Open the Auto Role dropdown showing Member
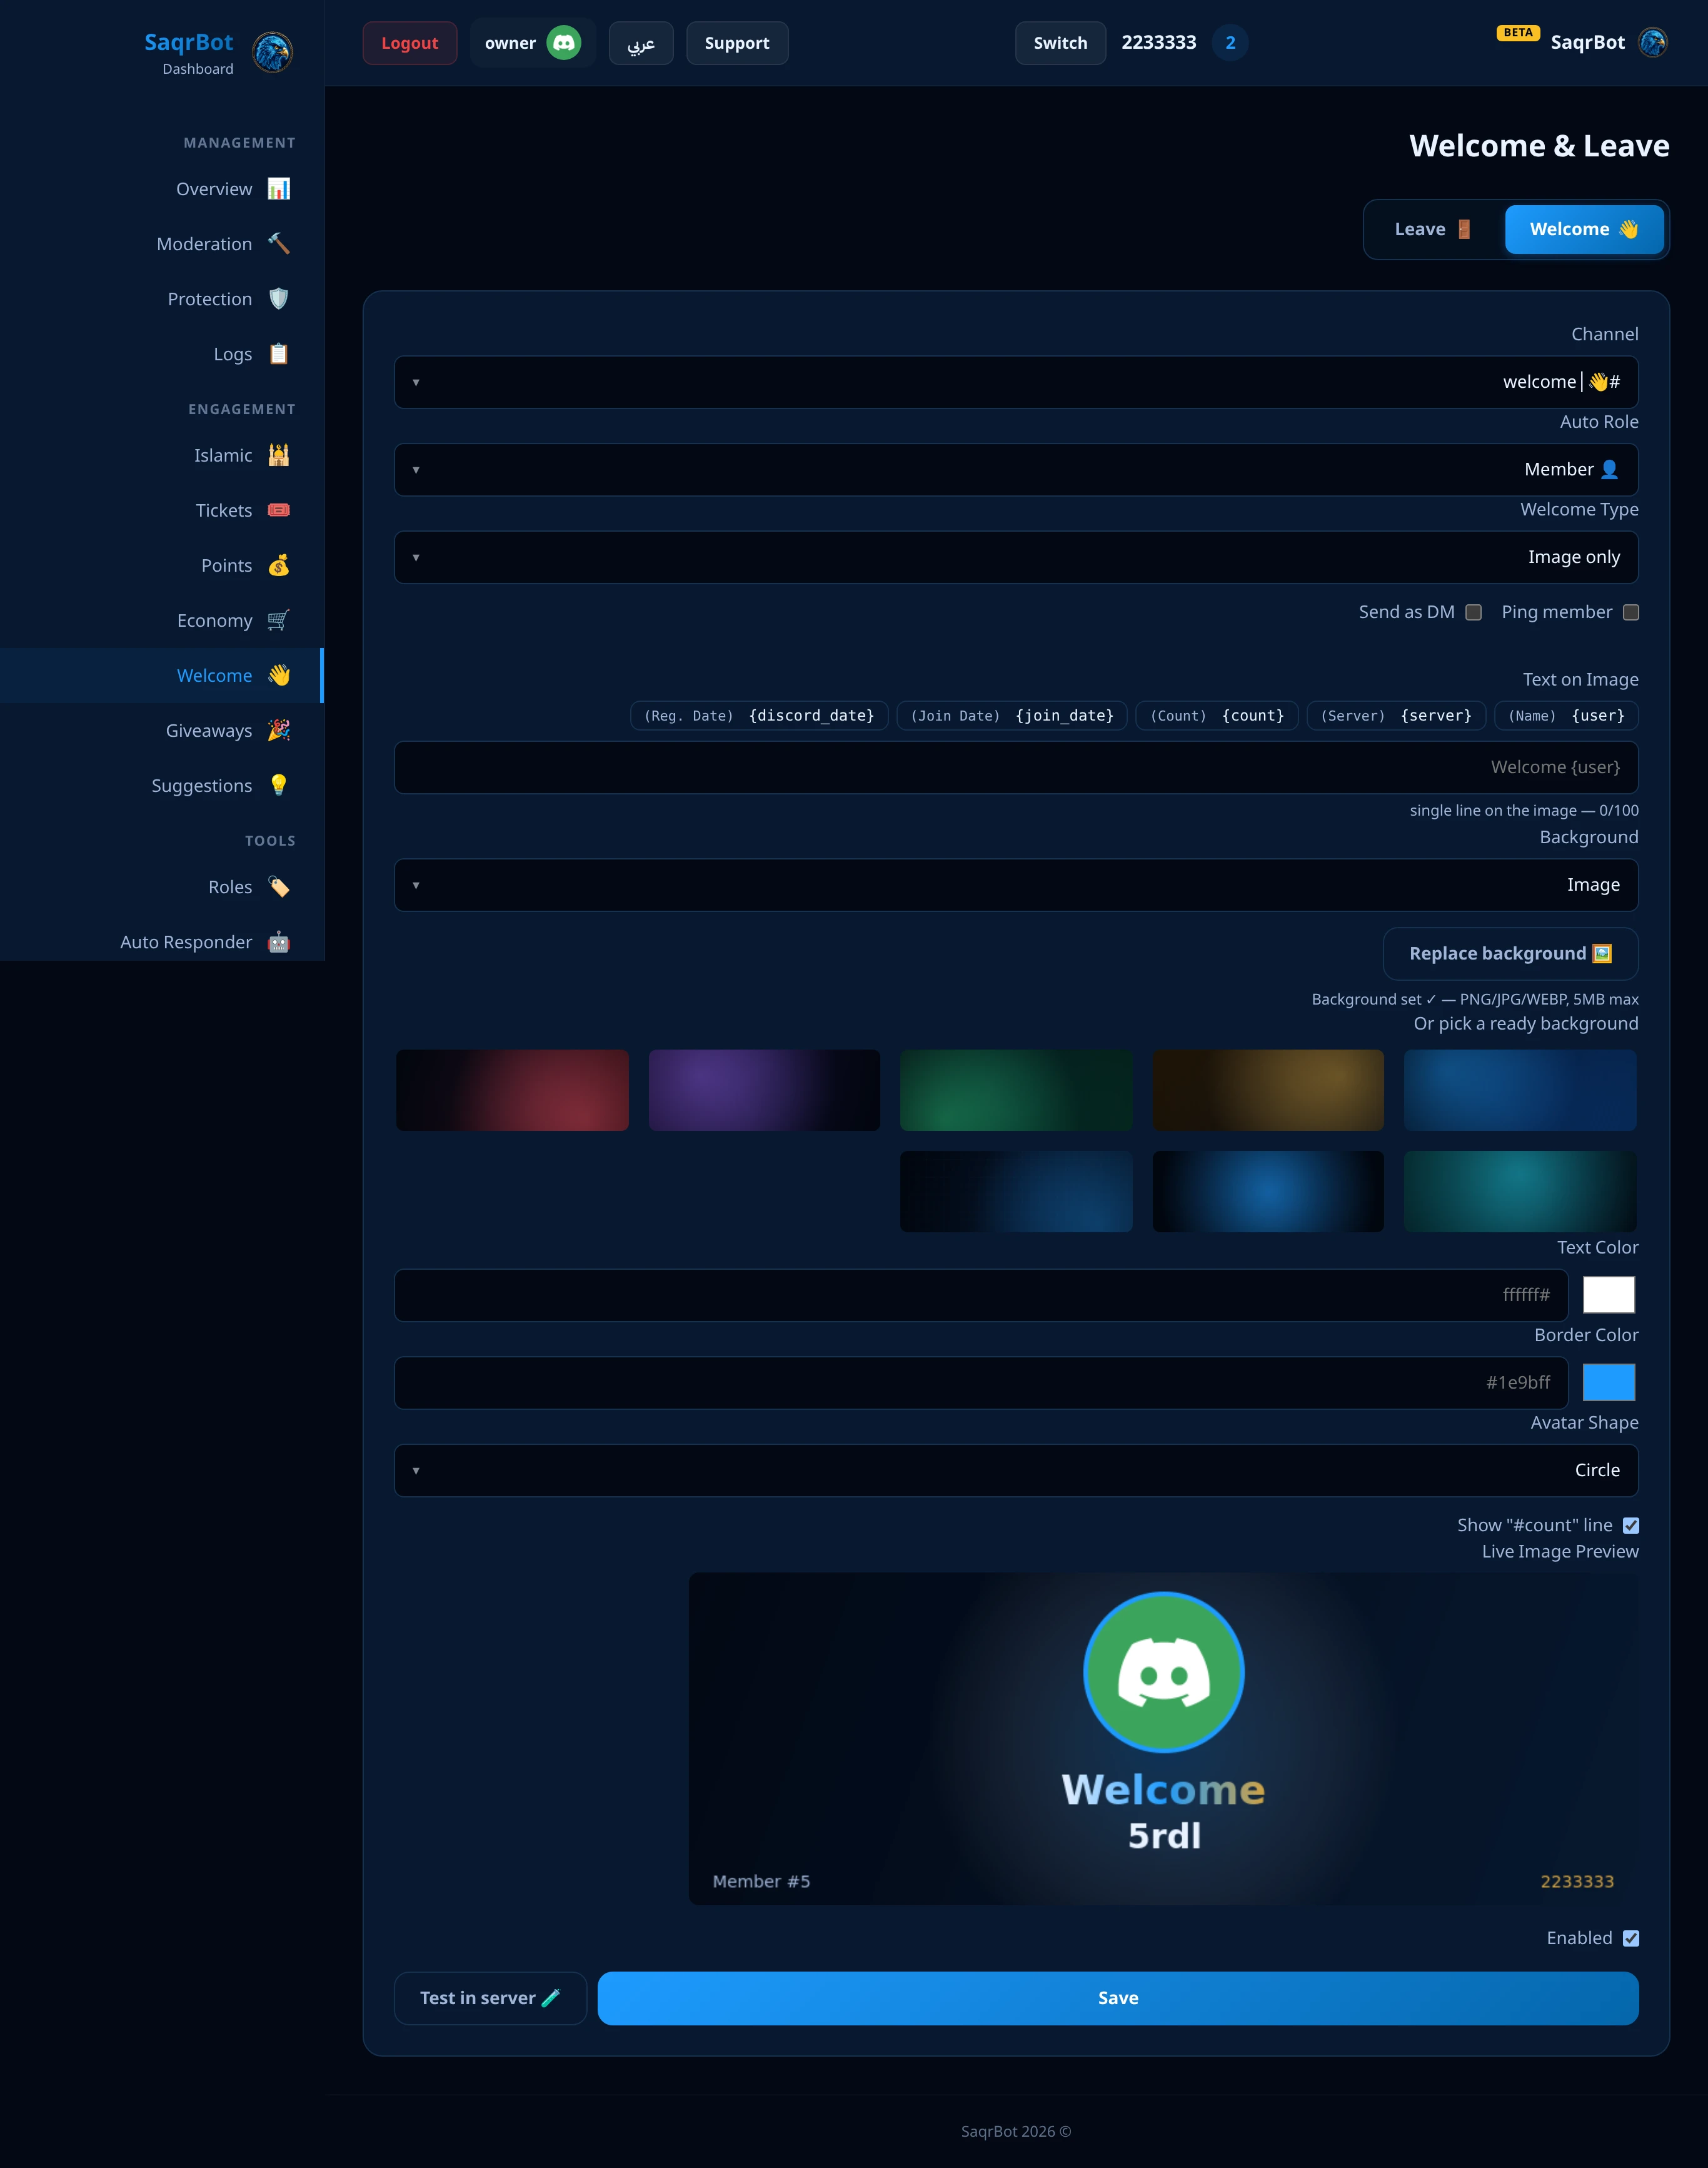Viewport: 1708px width, 2168px height. 1016,470
